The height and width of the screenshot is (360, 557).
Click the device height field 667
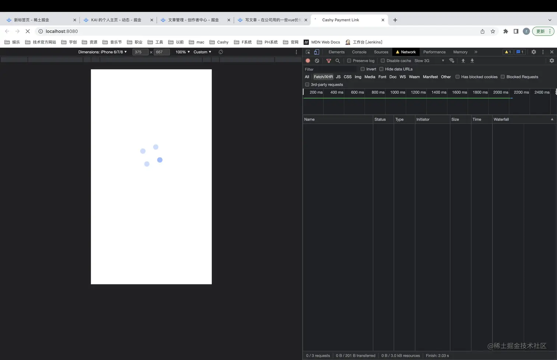click(x=161, y=52)
